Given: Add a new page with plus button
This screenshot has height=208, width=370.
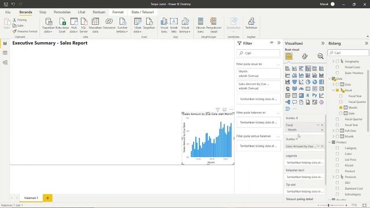Looking at the screenshot, I should click(x=47, y=198).
